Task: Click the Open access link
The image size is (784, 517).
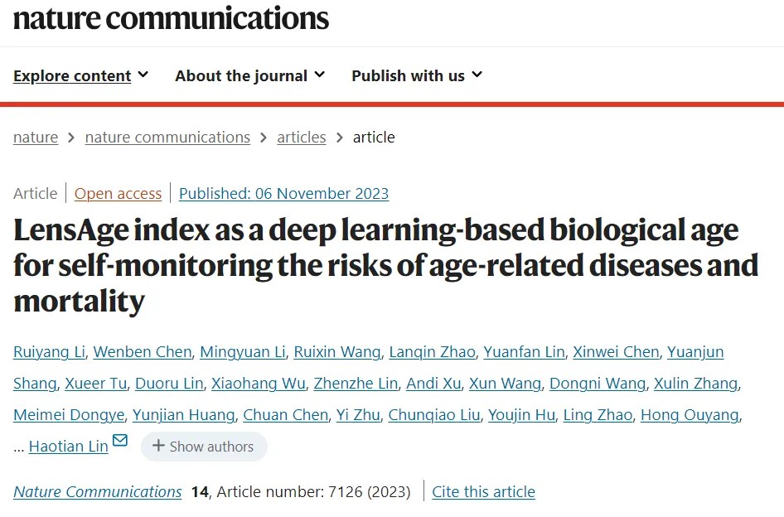Action: (118, 194)
